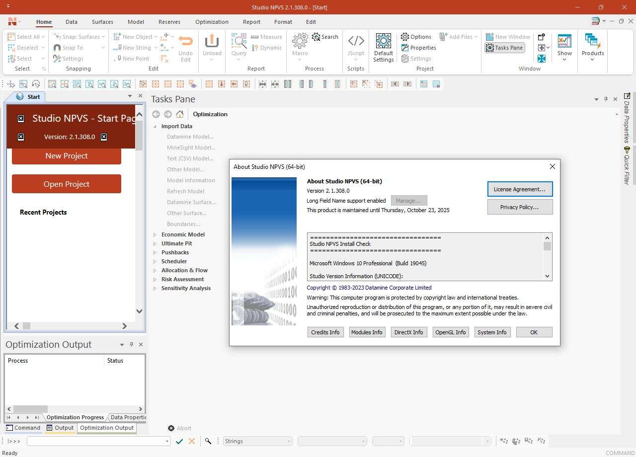Click inside the command input field

[x=97, y=441]
